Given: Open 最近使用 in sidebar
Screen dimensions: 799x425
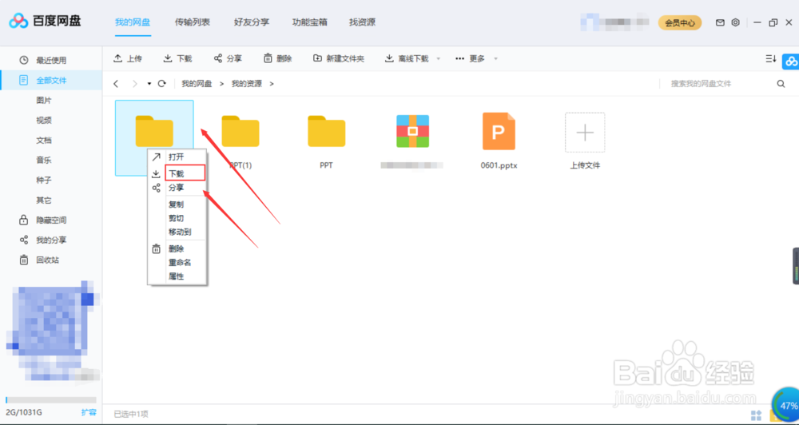Looking at the screenshot, I should click(x=51, y=60).
